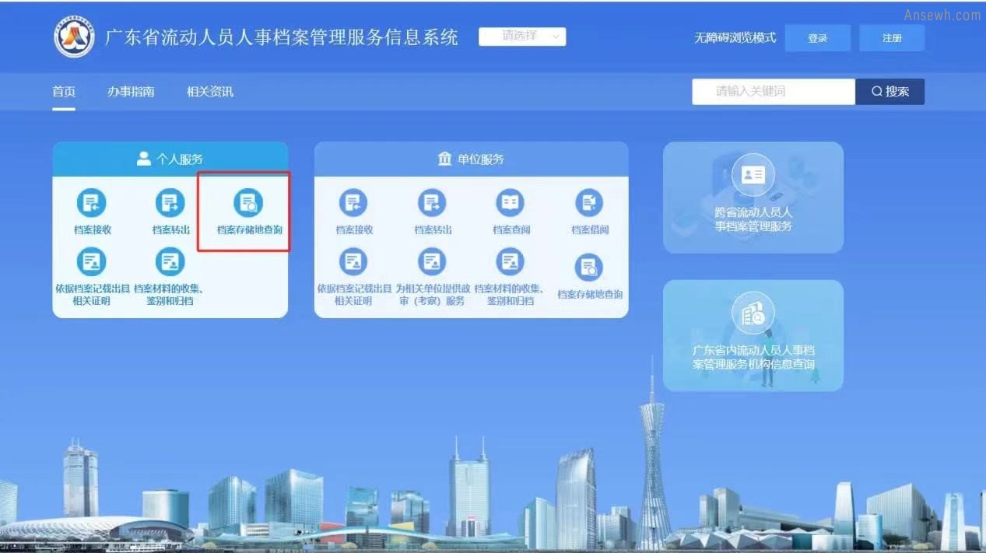Click the 注册 button
Viewport: 986px width, 553px height.
click(x=892, y=38)
